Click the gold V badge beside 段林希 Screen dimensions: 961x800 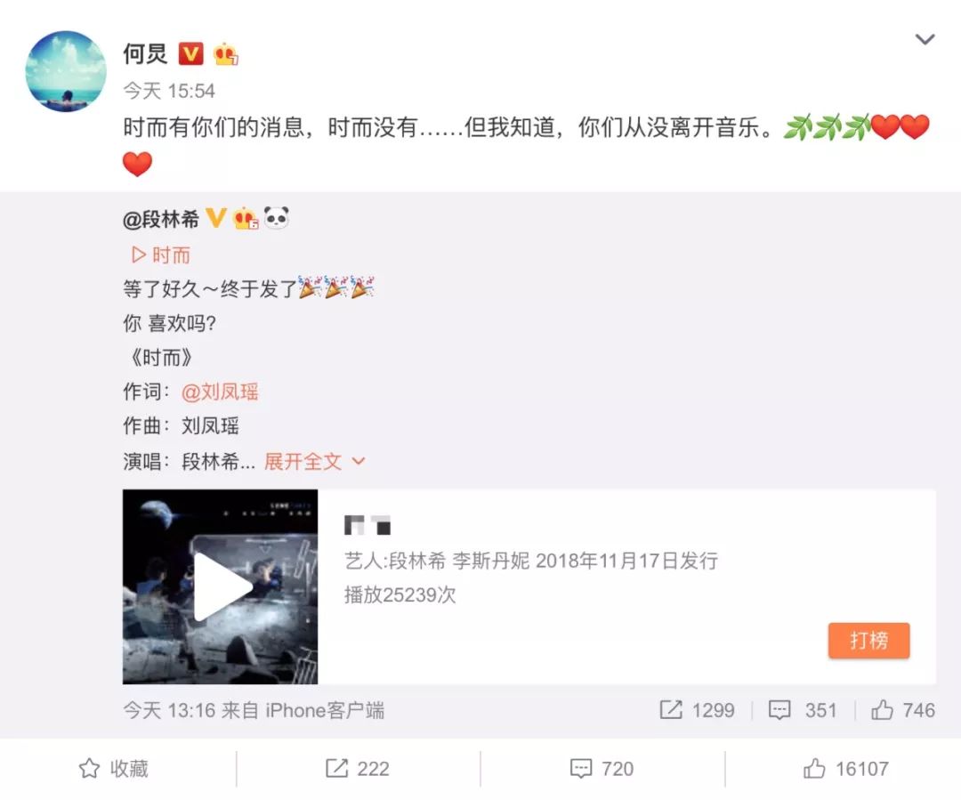pos(215,218)
